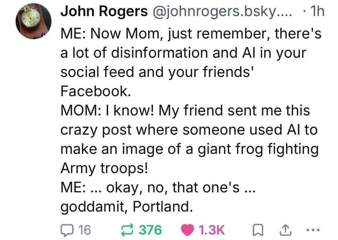Repost this post using the arrows icon
Viewport: 338px width, 240px height.
(128, 229)
